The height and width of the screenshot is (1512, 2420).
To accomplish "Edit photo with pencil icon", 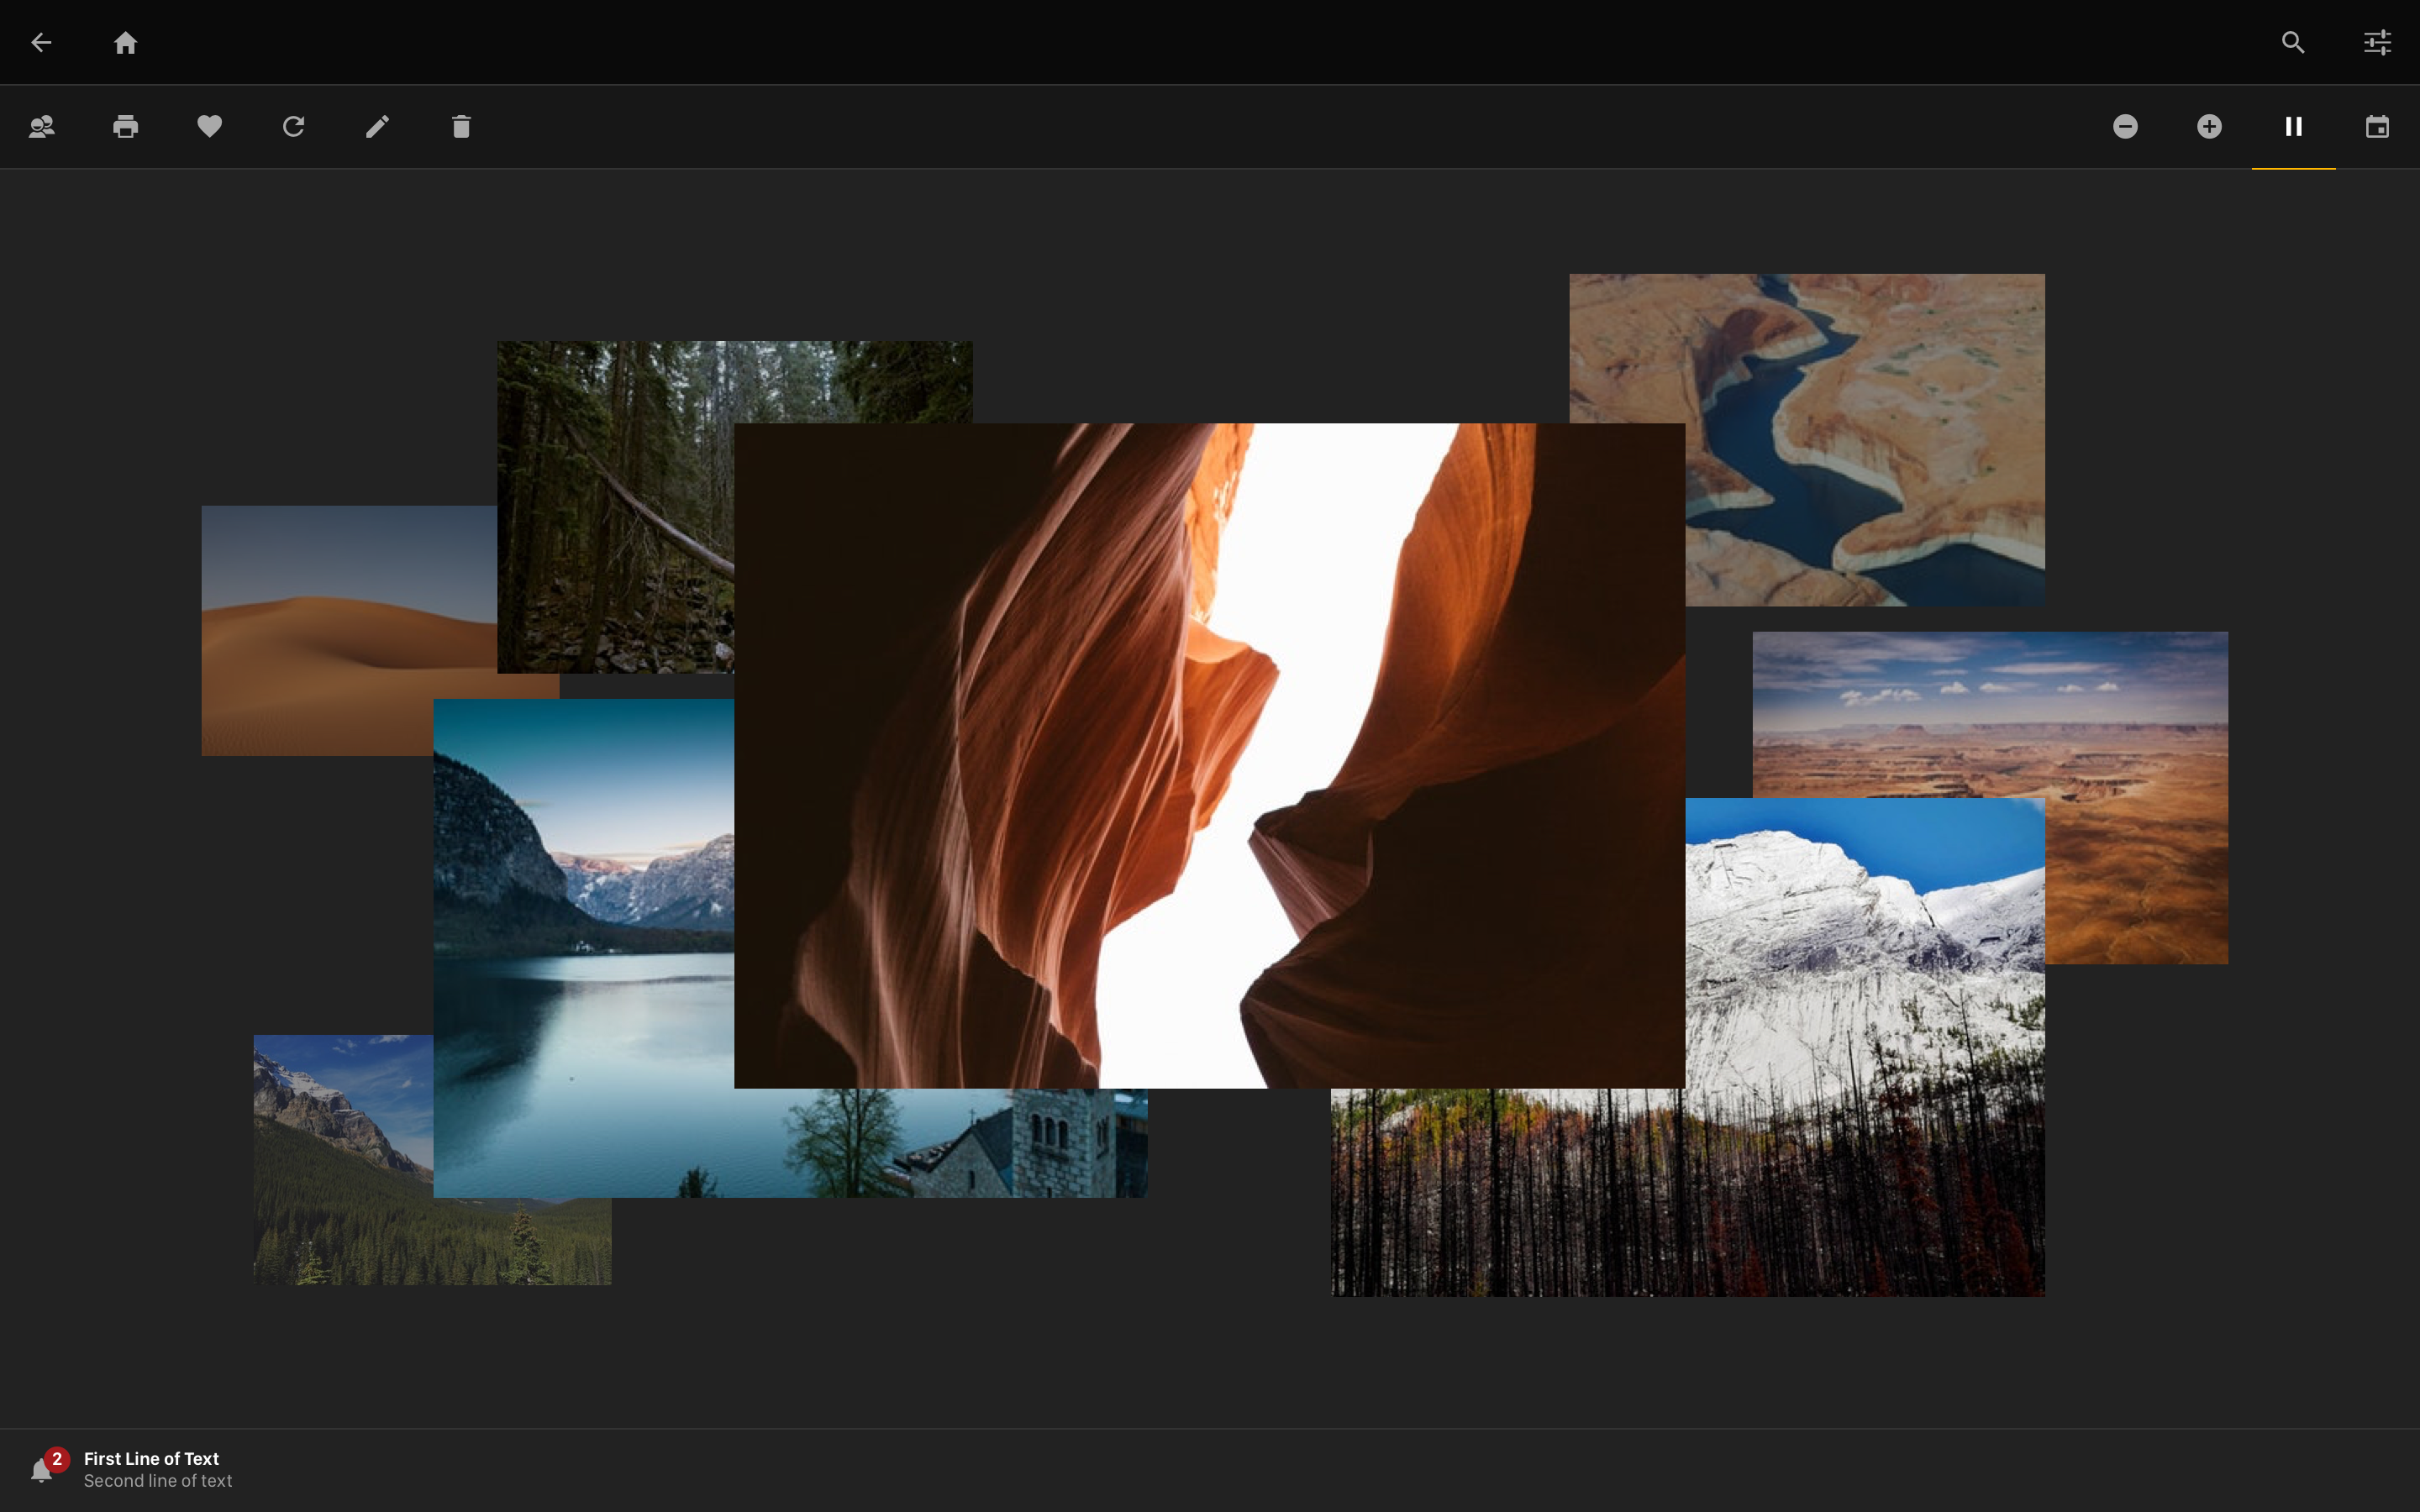I will pyautogui.click(x=377, y=126).
